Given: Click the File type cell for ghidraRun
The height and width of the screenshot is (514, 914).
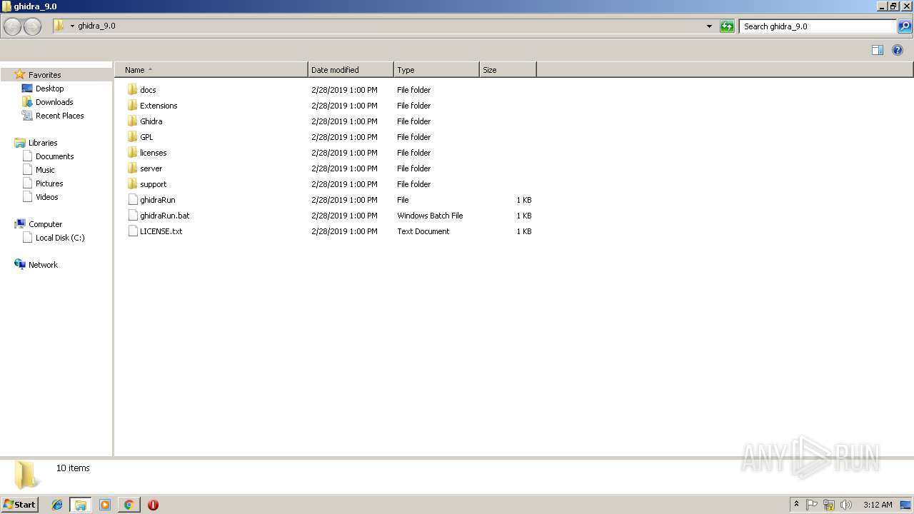Looking at the screenshot, I should click(x=403, y=200).
